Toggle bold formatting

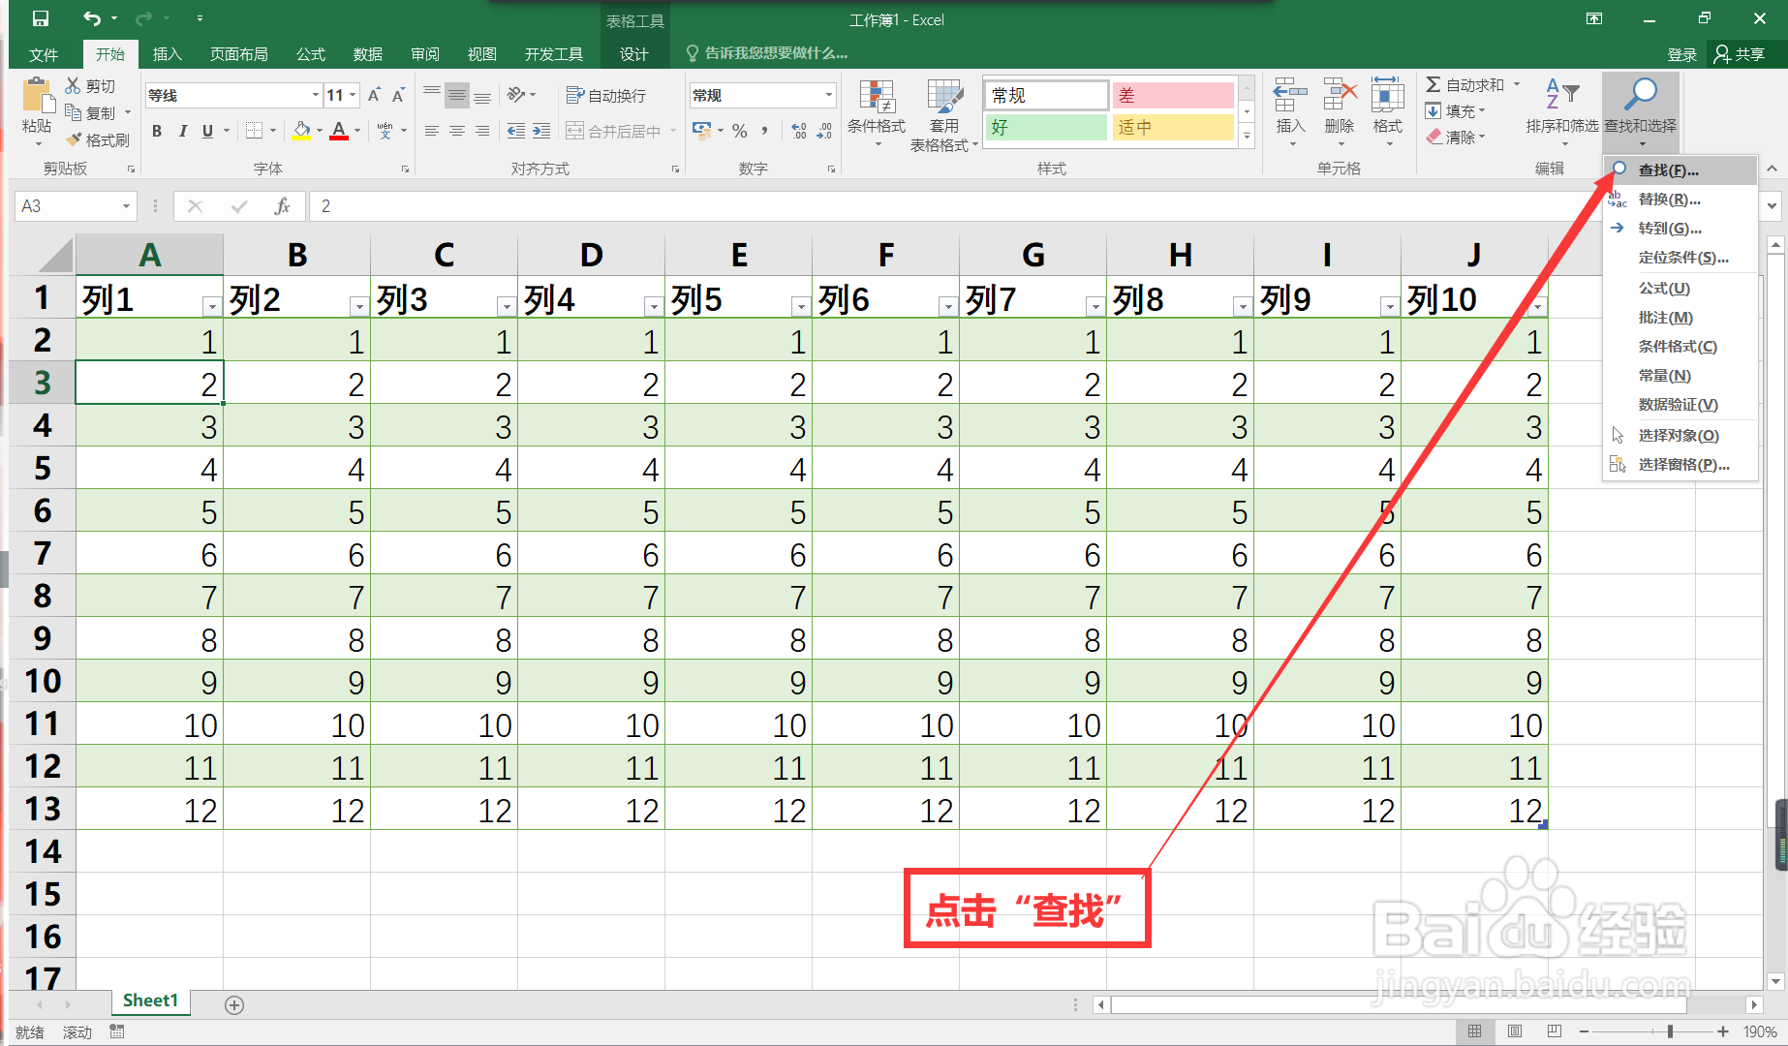[x=156, y=130]
